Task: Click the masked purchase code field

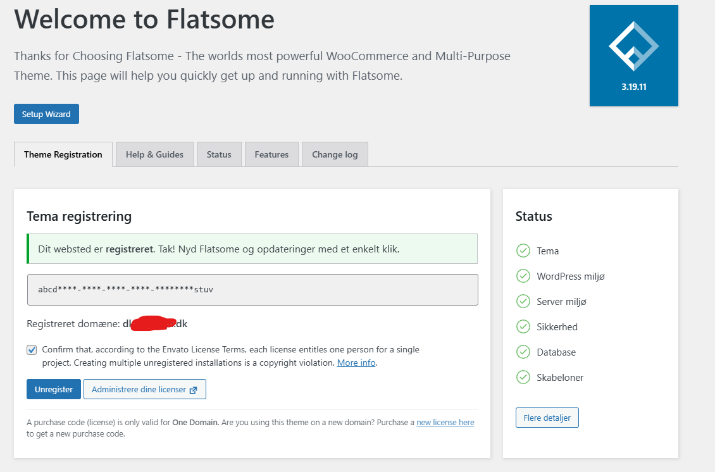Action: pyautogui.click(x=252, y=290)
